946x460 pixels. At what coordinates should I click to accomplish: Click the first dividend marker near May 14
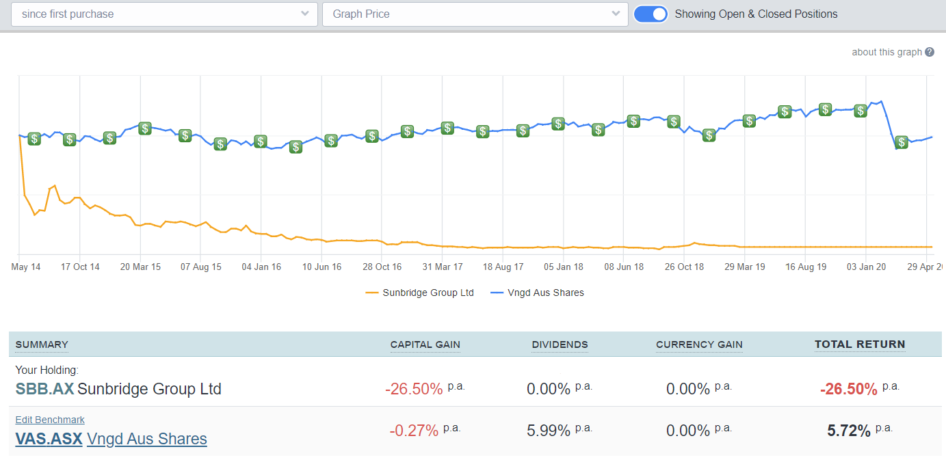pos(34,139)
